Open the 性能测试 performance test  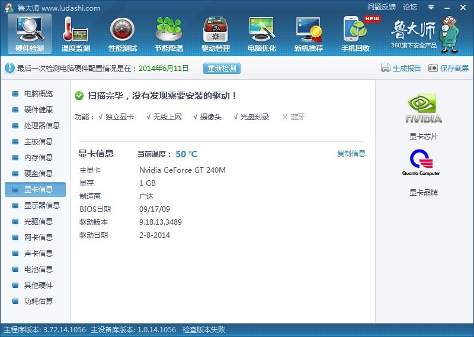[x=123, y=34]
